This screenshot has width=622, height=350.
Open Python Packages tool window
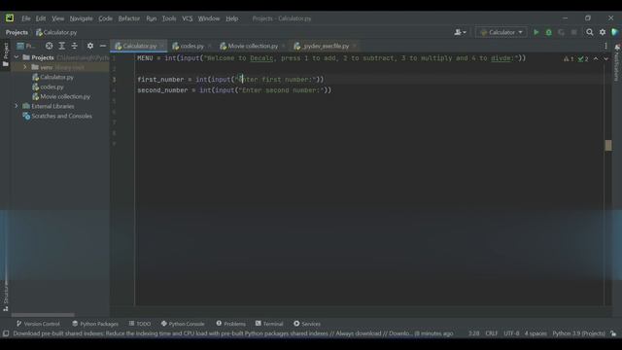coord(95,324)
